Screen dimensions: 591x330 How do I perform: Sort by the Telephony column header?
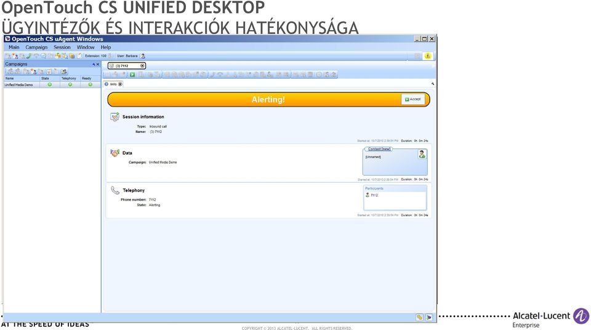click(x=70, y=78)
